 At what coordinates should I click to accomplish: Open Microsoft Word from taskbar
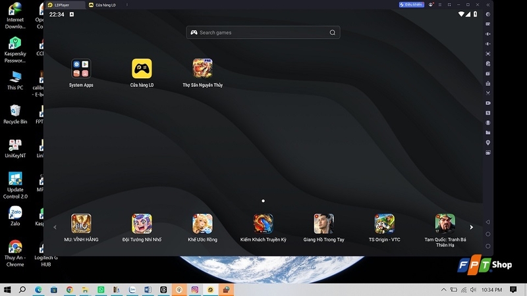click(x=148, y=289)
